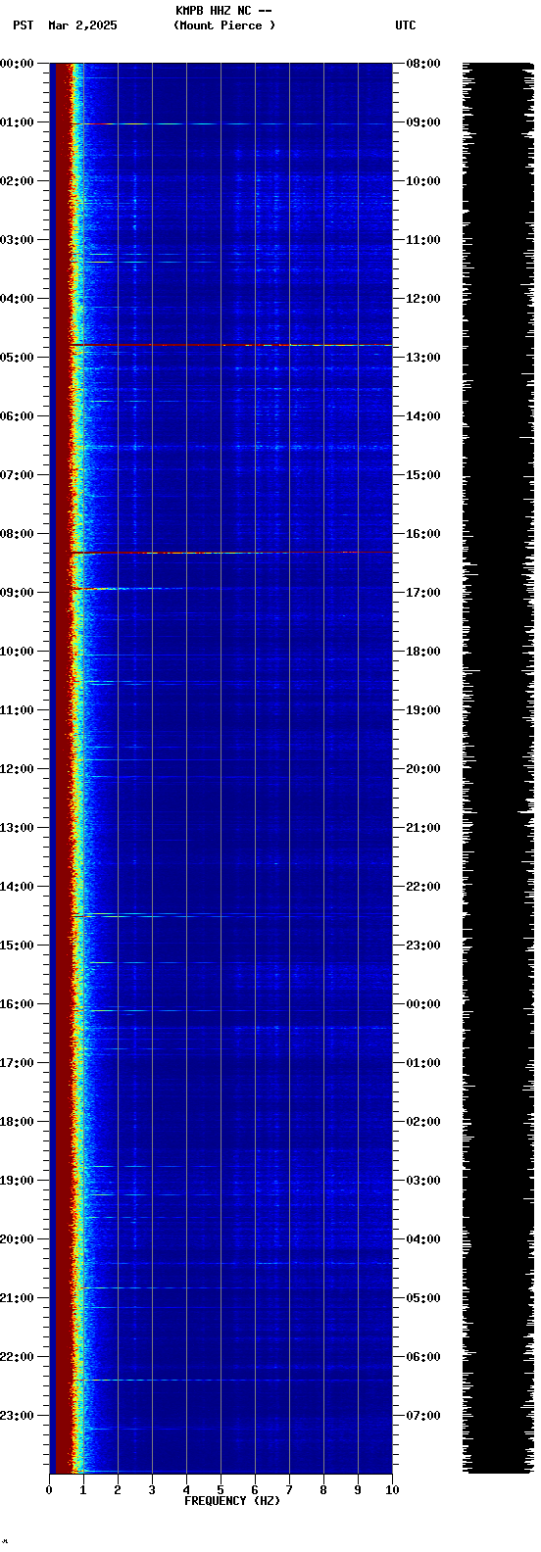Screen dimensions: 541x1552
Task: Click the UTC '10:00' time label
Action: [x=422, y=181]
